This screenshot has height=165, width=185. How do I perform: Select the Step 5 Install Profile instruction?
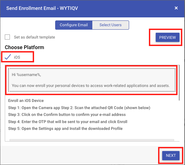point(65,129)
